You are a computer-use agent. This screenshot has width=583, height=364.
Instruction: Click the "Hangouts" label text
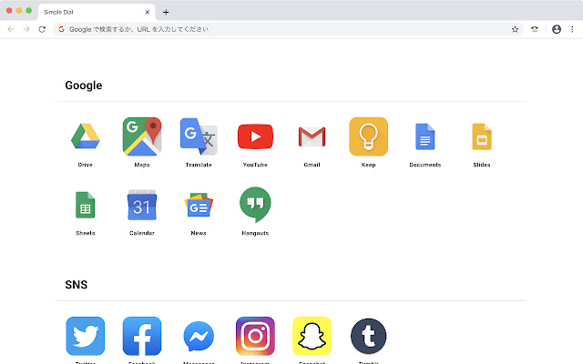pos(255,233)
